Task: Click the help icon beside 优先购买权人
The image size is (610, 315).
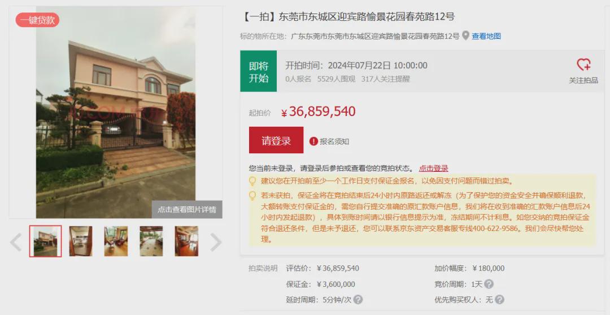Action: coord(499,300)
